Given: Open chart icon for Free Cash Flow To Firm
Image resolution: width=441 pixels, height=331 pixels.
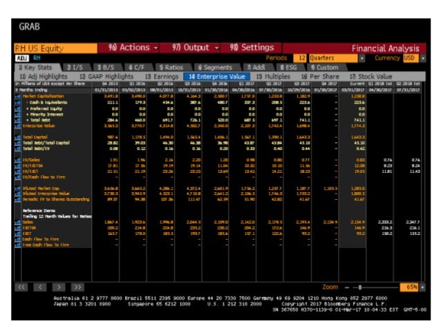Looking at the screenshot, I should pyautogui.click(x=18, y=245).
